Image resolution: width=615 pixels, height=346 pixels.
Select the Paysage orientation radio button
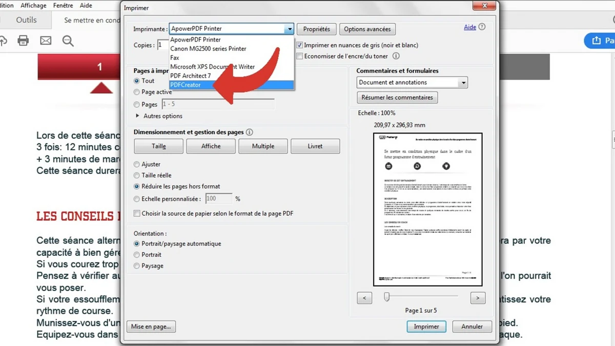coord(136,266)
